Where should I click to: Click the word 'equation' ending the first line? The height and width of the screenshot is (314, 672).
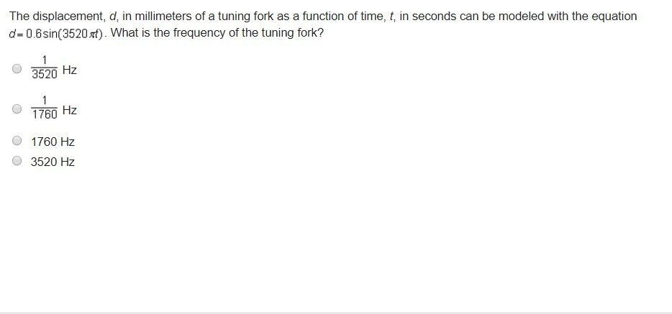[x=614, y=17]
